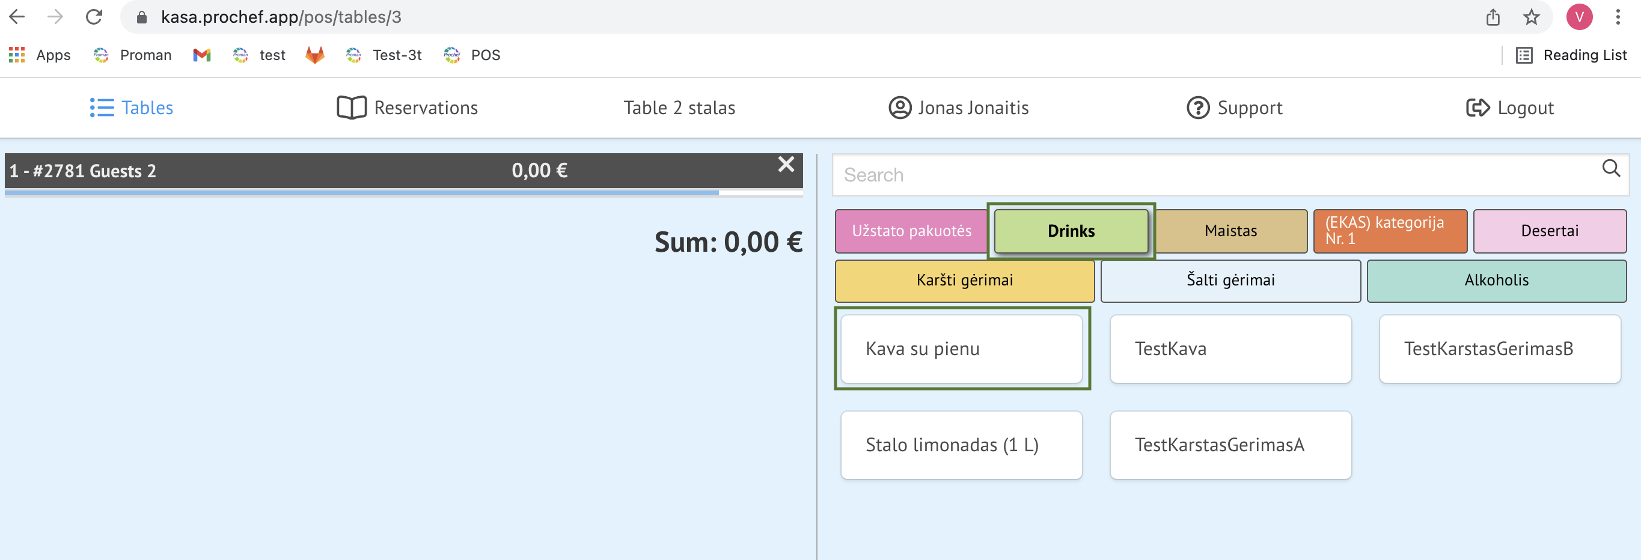The width and height of the screenshot is (1641, 560).
Task: Bookmark this page with star icon
Action: click(1531, 17)
